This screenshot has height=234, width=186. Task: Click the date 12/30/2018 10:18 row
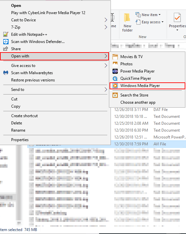pos(131,117)
